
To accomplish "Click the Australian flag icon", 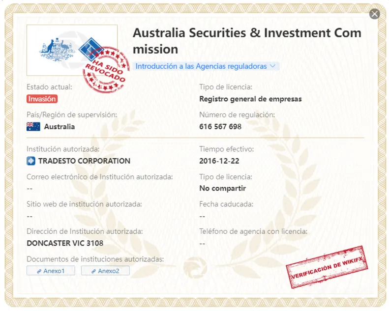I will pos(33,127).
